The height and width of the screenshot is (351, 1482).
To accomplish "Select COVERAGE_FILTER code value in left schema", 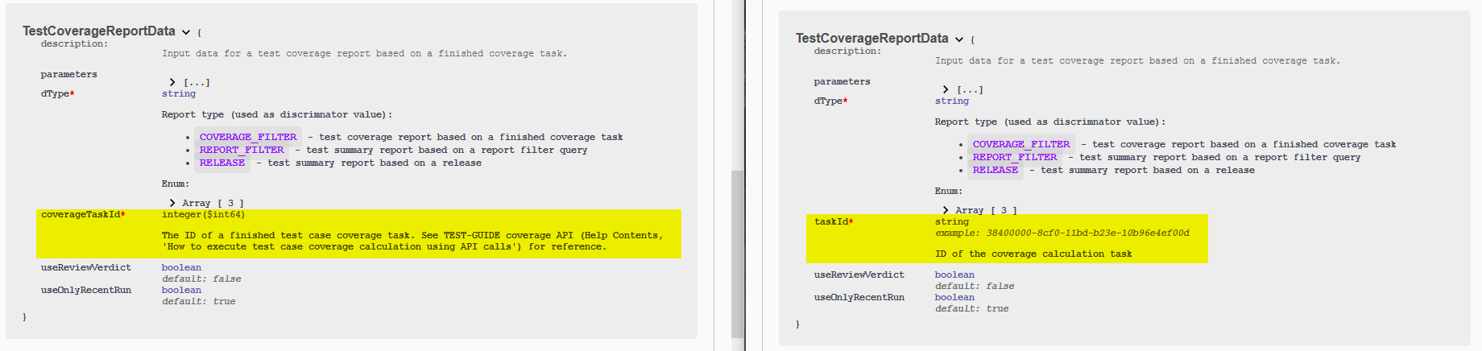I will (x=248, y=138).
